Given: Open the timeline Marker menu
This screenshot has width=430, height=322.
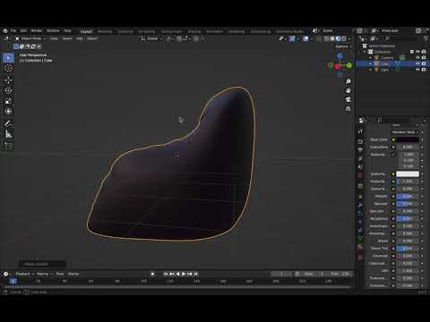Looking at the screenshot, I should [73, 274].
